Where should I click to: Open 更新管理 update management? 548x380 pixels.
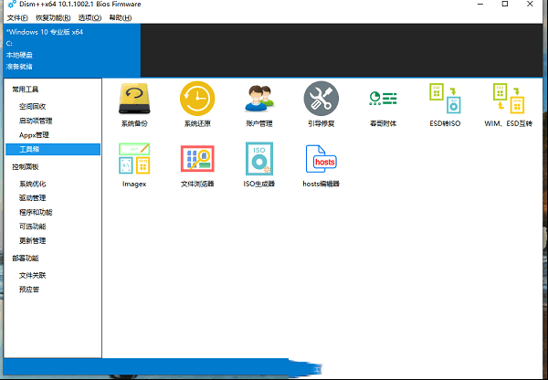(x=33, y=240)
